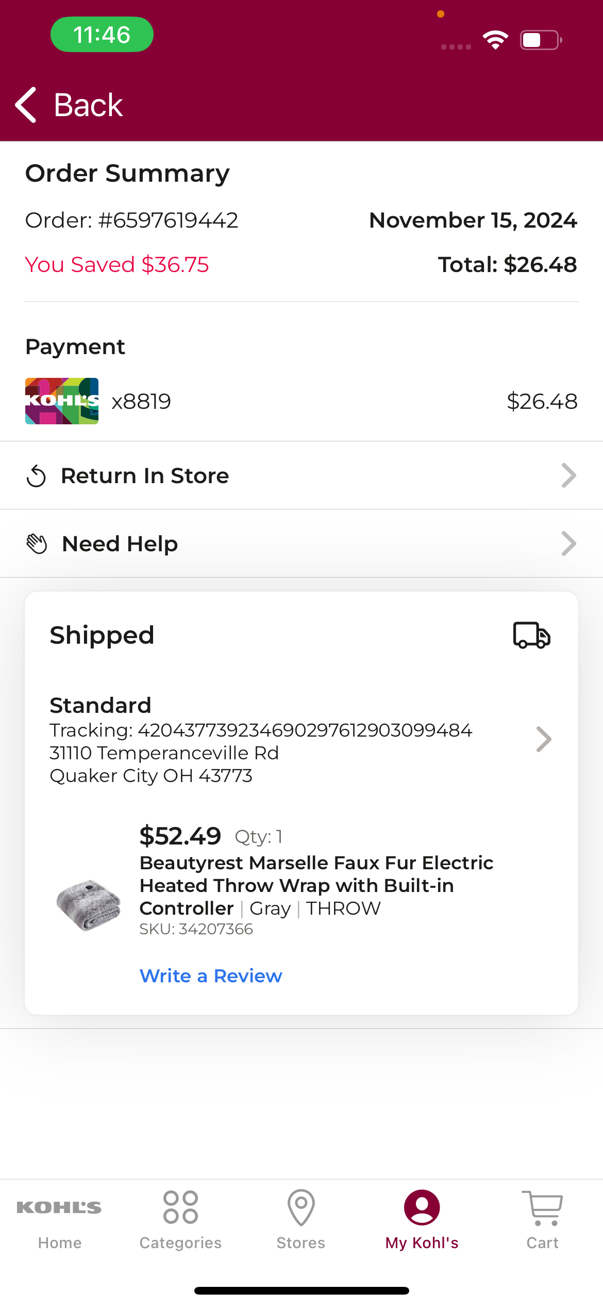Screen dimensions: 603x1307
Task: Click the delivery truck icon
Action: (532, 635)
